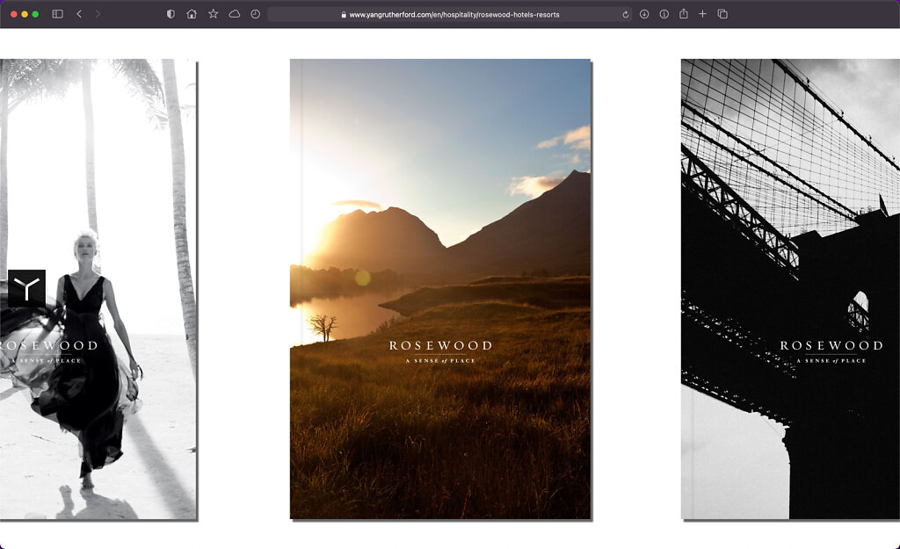Focus the address bar with yangrutherford.com URL

point(450,15)
